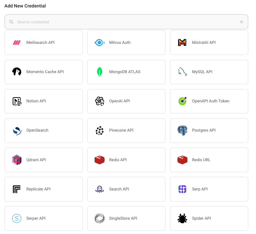Pick the Replicate API label

[x=38, y=189]
